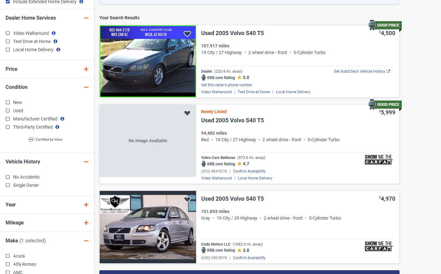Click the $4,970 price
Screen dimensions: 441x274
[387, 199]
